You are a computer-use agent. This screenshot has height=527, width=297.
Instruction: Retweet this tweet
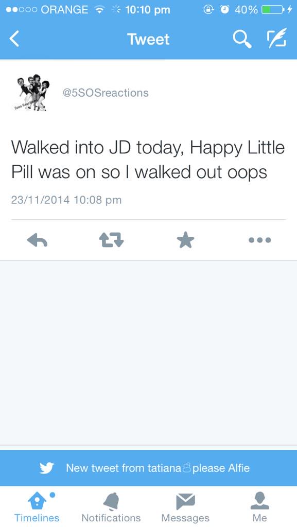[111, 240]
